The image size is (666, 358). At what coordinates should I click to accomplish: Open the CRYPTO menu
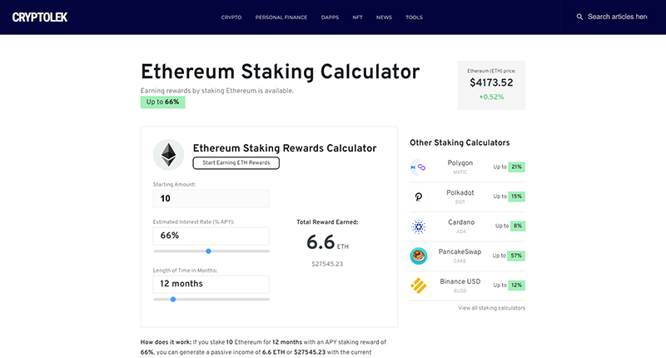[231, 17]
